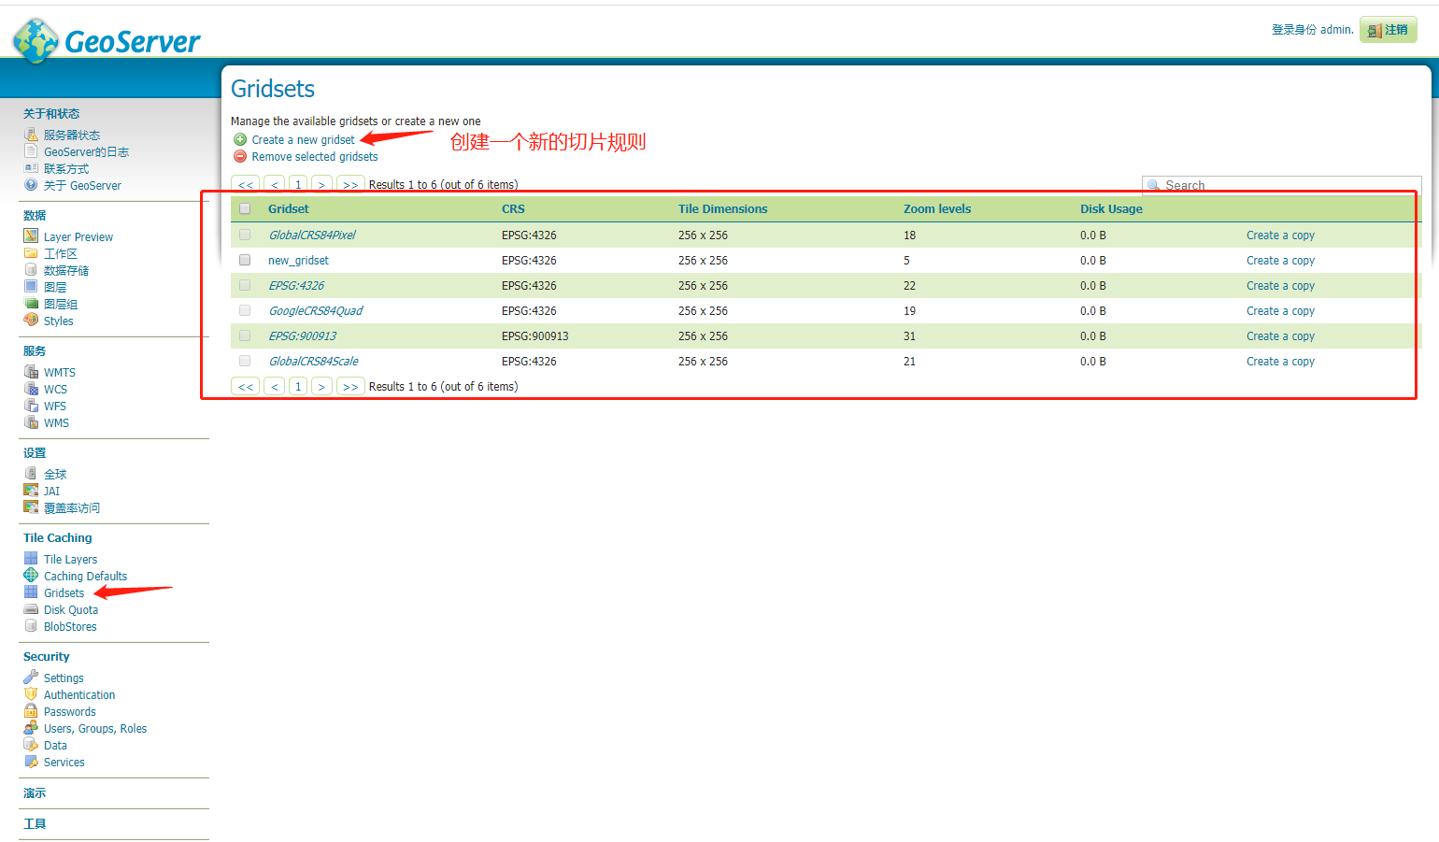Check the GlobalCRS84Scale row checkbox
The width and height of the screenshot is (1439, 842).
click(245, 361)
